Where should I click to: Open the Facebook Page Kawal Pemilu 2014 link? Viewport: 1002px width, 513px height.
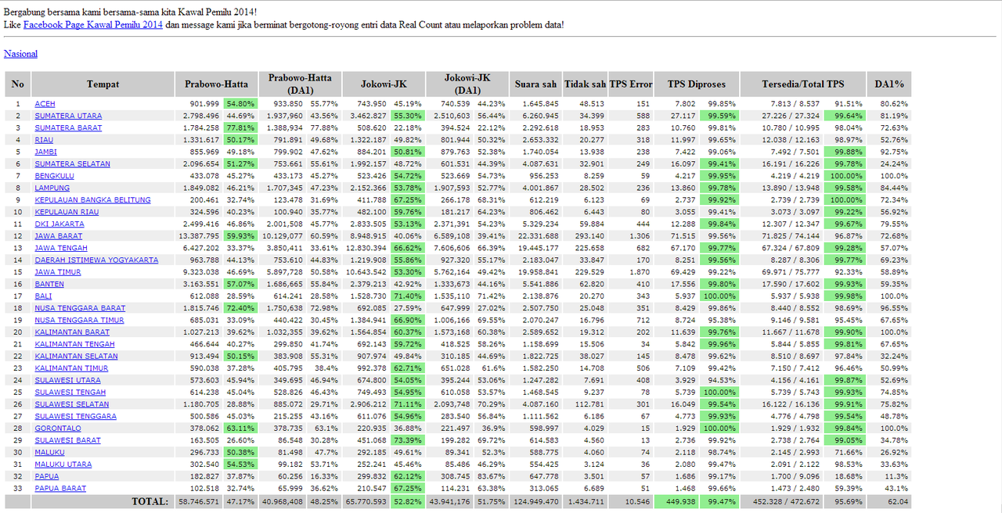pos(93,25)
